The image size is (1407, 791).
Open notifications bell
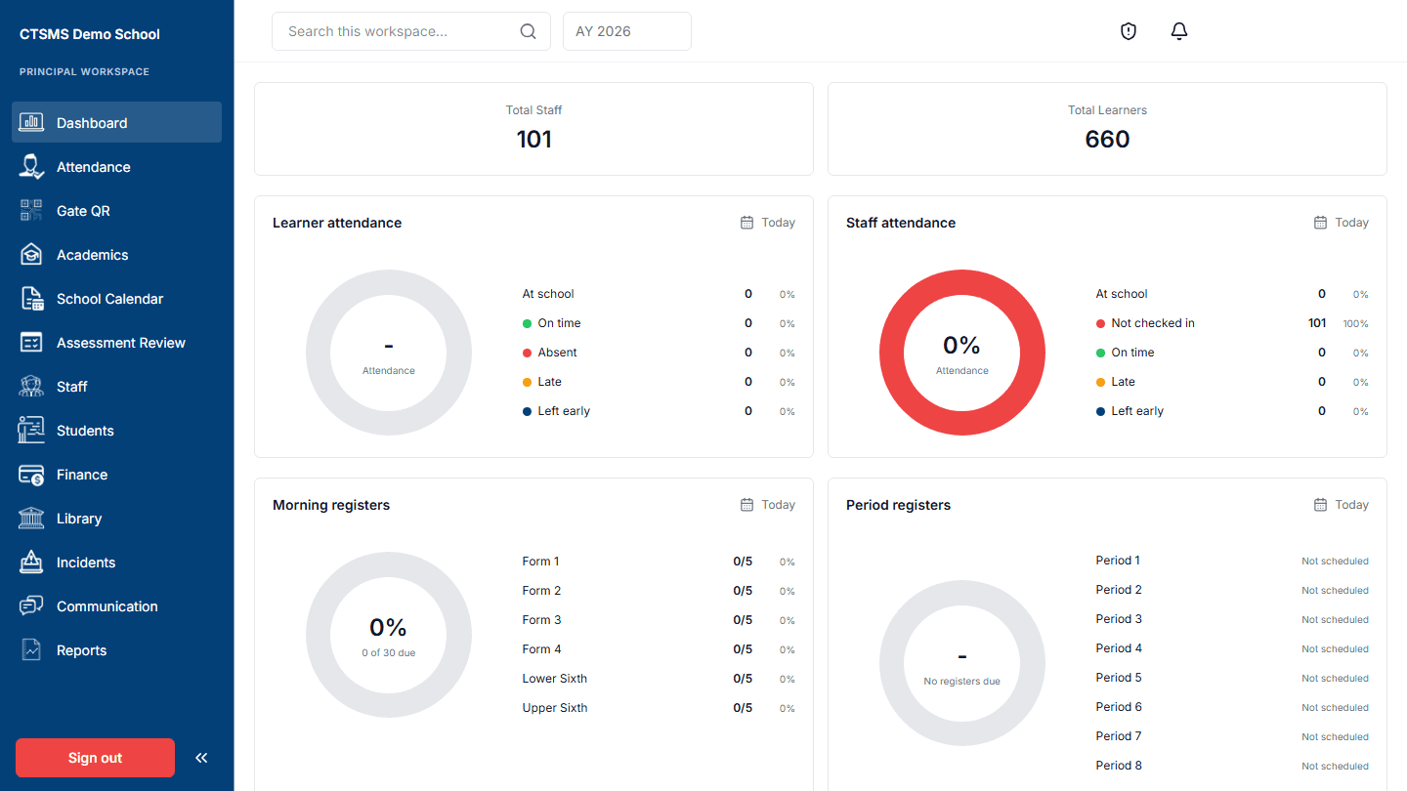click(x=1179, y=31)
